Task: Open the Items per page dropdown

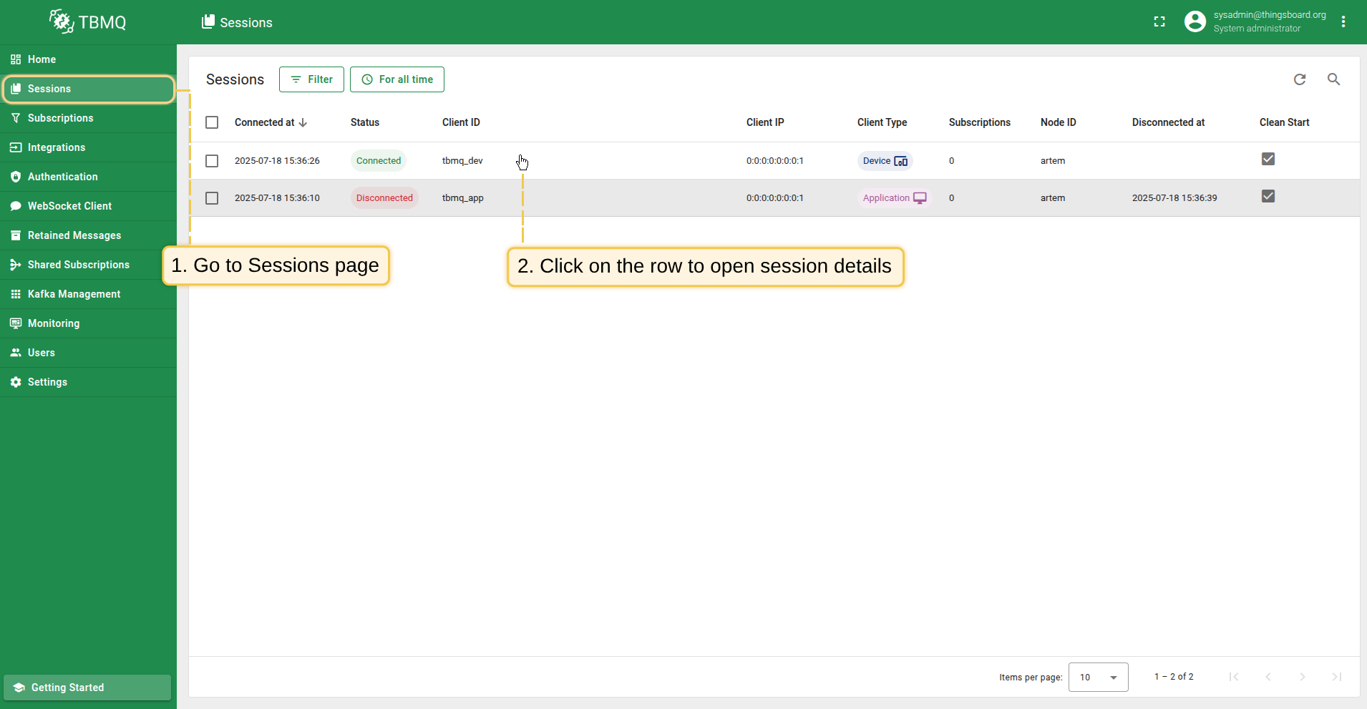Action: tap(1098, 677)
